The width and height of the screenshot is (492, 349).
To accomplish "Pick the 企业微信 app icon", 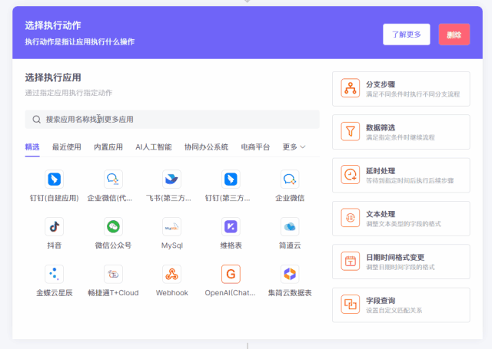I will tap(290, 179).
